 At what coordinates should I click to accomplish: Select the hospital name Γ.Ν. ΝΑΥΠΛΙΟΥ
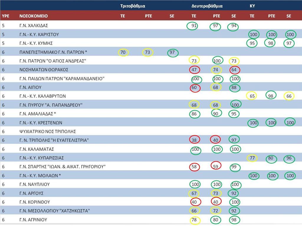pos(35,184)
